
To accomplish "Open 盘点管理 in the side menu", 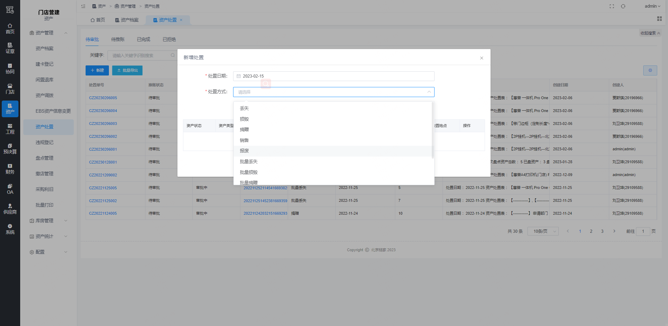I will click(45, 158).
